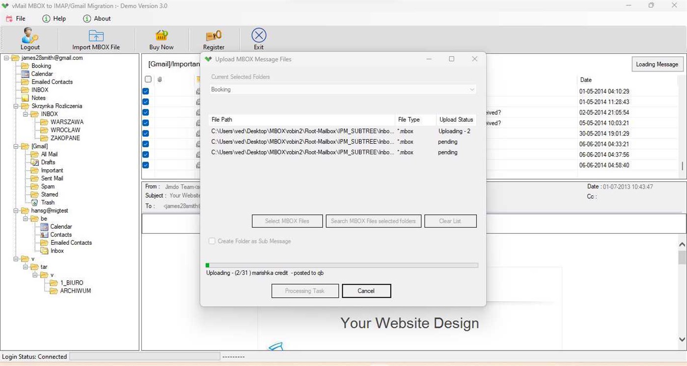Click the Exit toolbar icon
This screenshot has width=687, height=366.
(x=258, y=35)
